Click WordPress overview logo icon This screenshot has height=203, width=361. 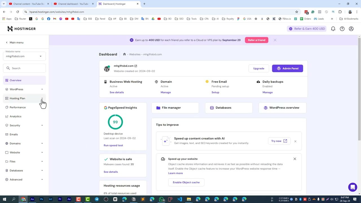(266, 108)
